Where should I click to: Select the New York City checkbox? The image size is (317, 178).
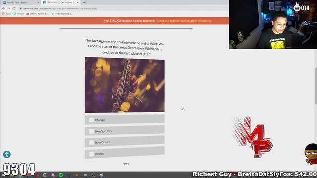tap(91, 131)
